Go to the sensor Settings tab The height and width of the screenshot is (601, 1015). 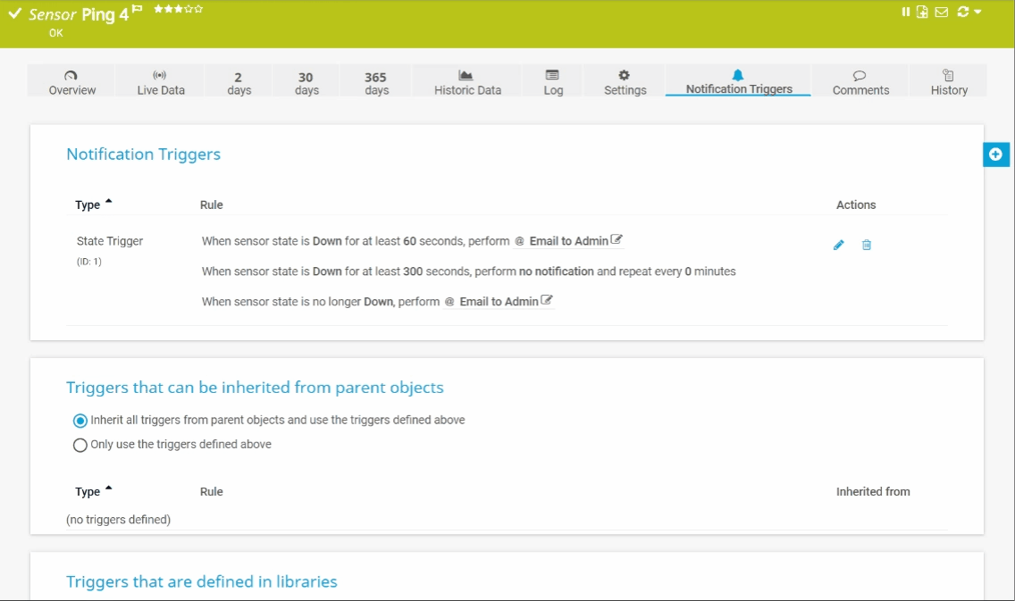pyautogui.click(x=624, y=81)
